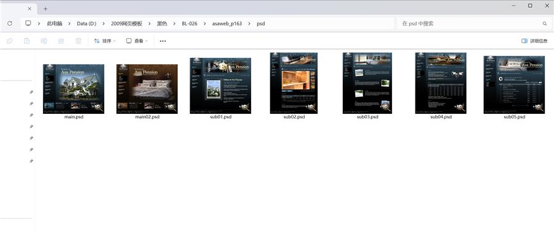Expand the chevron before 此电脑

[x=39, y=23]
